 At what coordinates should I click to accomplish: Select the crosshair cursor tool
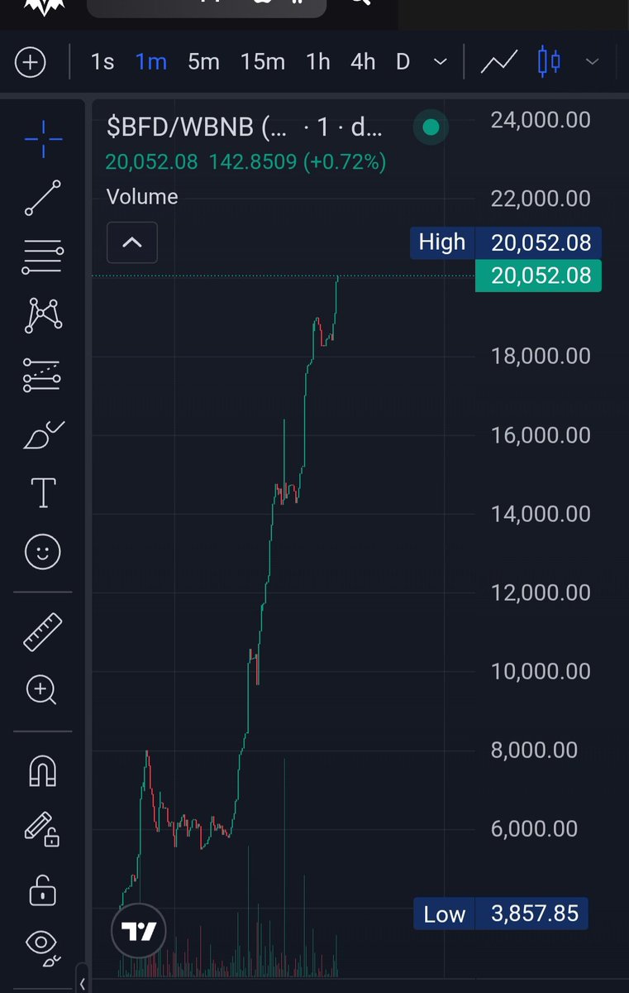click(43, 139)
